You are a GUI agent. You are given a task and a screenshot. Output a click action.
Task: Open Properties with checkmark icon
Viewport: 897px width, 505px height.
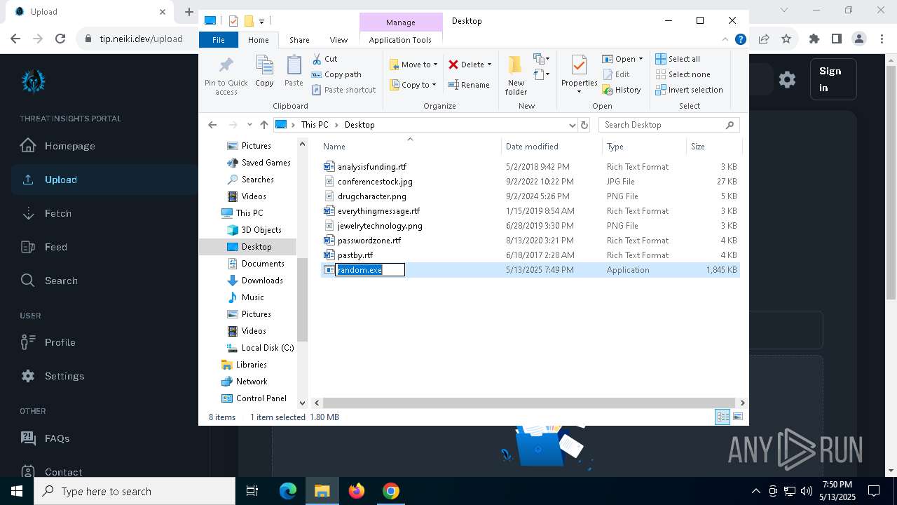click(579, 74)
